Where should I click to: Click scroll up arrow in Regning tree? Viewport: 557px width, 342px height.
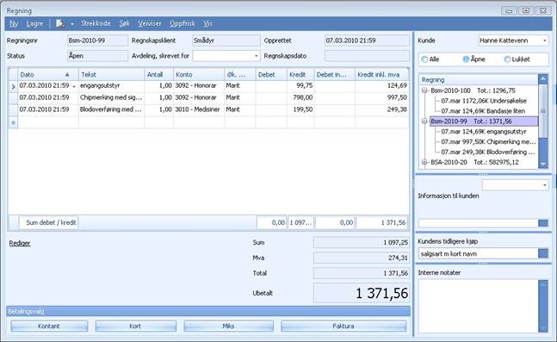tap(542, 78)
